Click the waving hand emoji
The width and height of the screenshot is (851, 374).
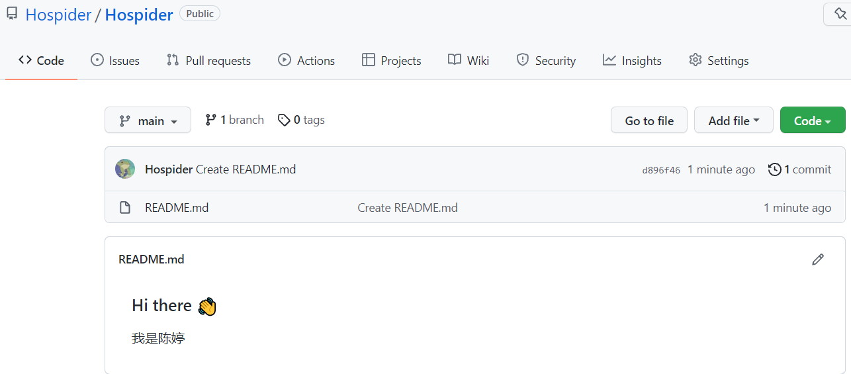[x=207, y=306]
